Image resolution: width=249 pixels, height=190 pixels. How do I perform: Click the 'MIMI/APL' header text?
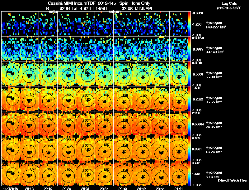coord(144,8)
